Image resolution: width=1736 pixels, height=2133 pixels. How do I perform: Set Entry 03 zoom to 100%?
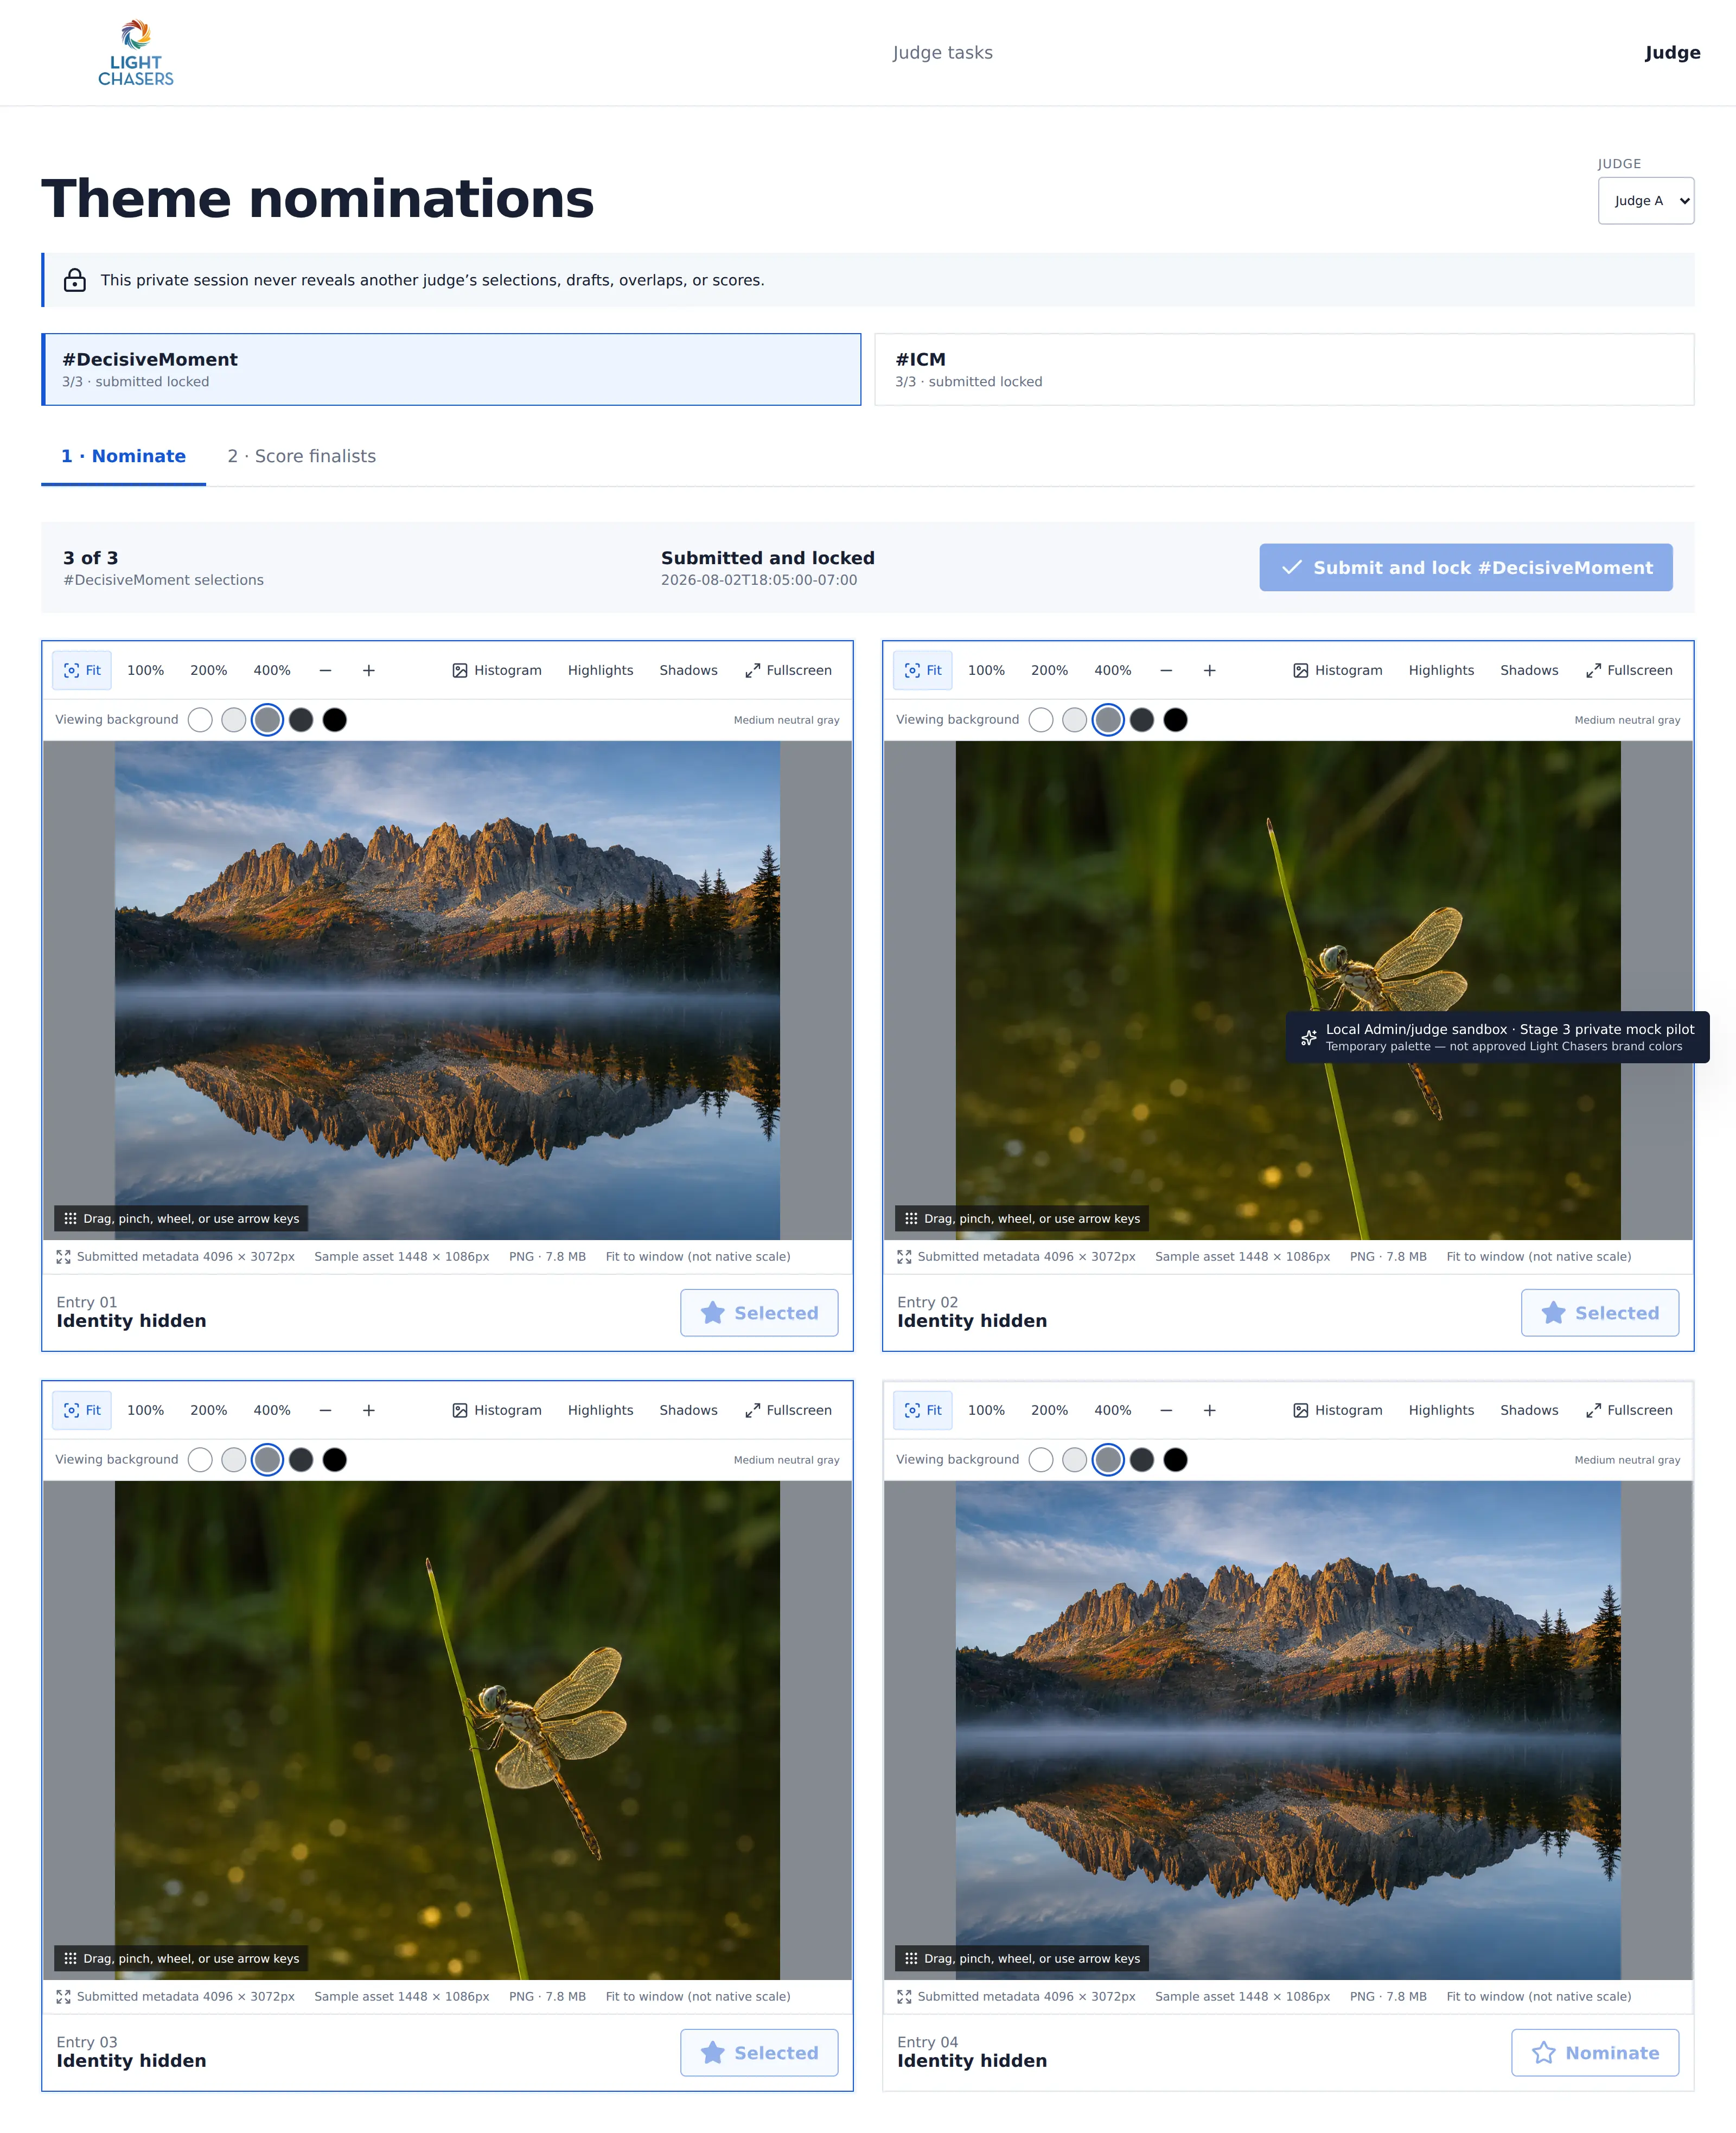pos(145,1410)
